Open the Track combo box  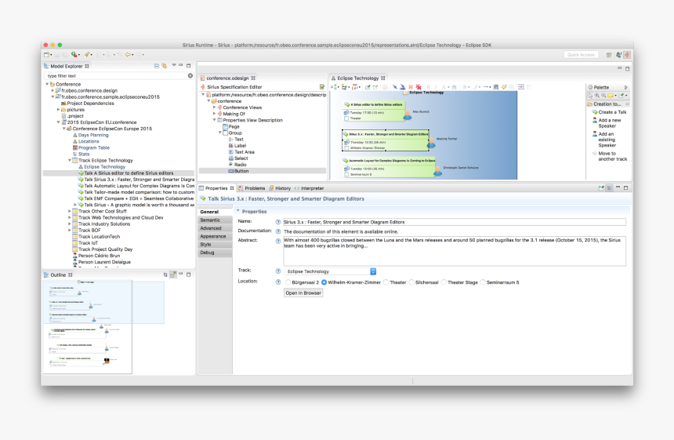coord(331,271)
